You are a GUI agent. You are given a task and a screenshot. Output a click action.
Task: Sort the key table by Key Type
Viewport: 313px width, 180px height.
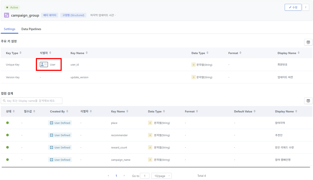point(20,53)
